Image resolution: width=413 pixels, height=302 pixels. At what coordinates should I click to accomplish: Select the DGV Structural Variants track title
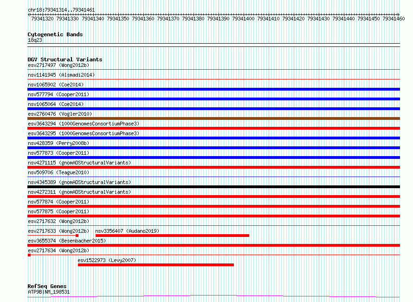(x=65, y=59)
